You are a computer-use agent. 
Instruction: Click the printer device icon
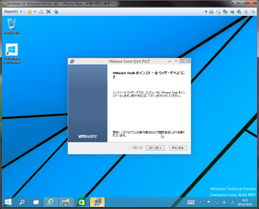(232, 12)
